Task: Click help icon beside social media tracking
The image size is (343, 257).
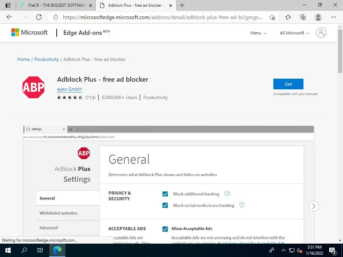Action: 242,205
